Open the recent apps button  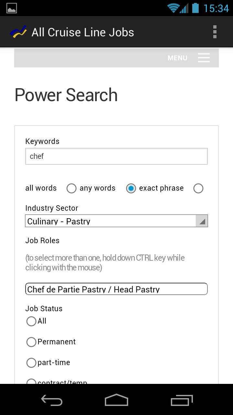[x=182, y=400]
